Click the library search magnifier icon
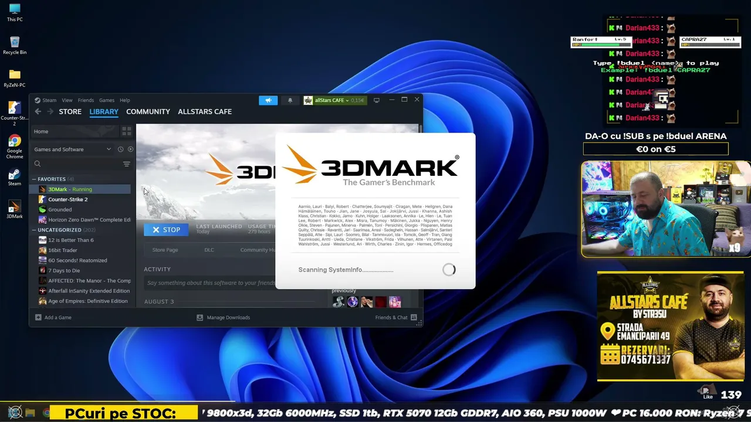Screen dimensions: 751x422 38,164
